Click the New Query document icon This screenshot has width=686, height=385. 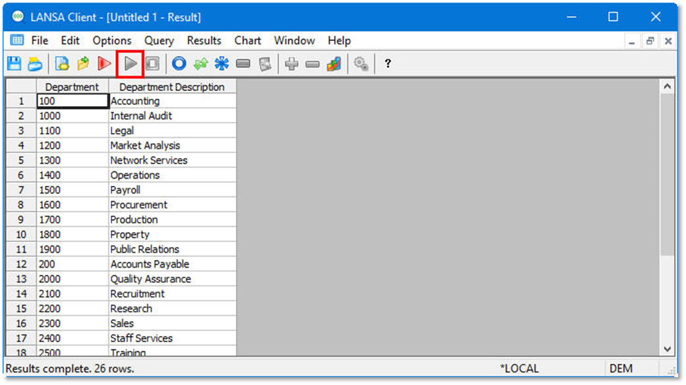62,64
